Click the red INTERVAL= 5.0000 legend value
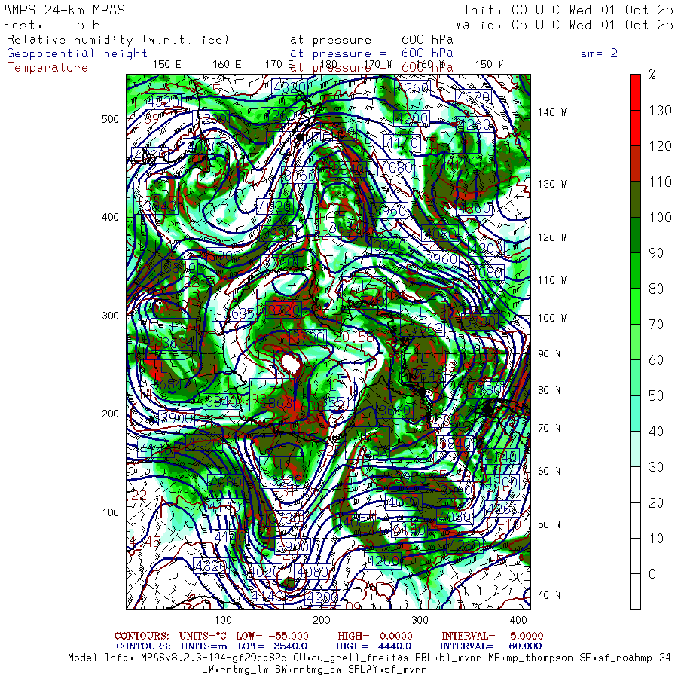Screen dimensions: 678x678 [493, 636]
